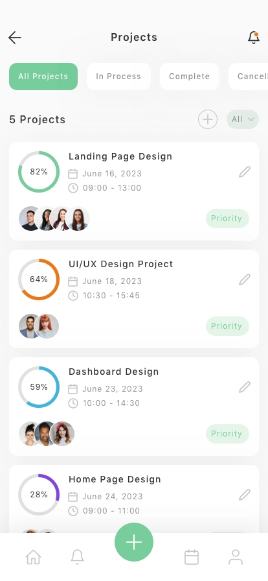Open the Dashboard Design title
Image resolution: width=268 pixels, height=581 pixels.
click(114, 372)
